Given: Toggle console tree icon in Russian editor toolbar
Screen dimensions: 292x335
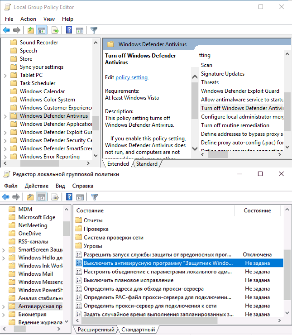Looking at the screenshot, I should (42, 197).
